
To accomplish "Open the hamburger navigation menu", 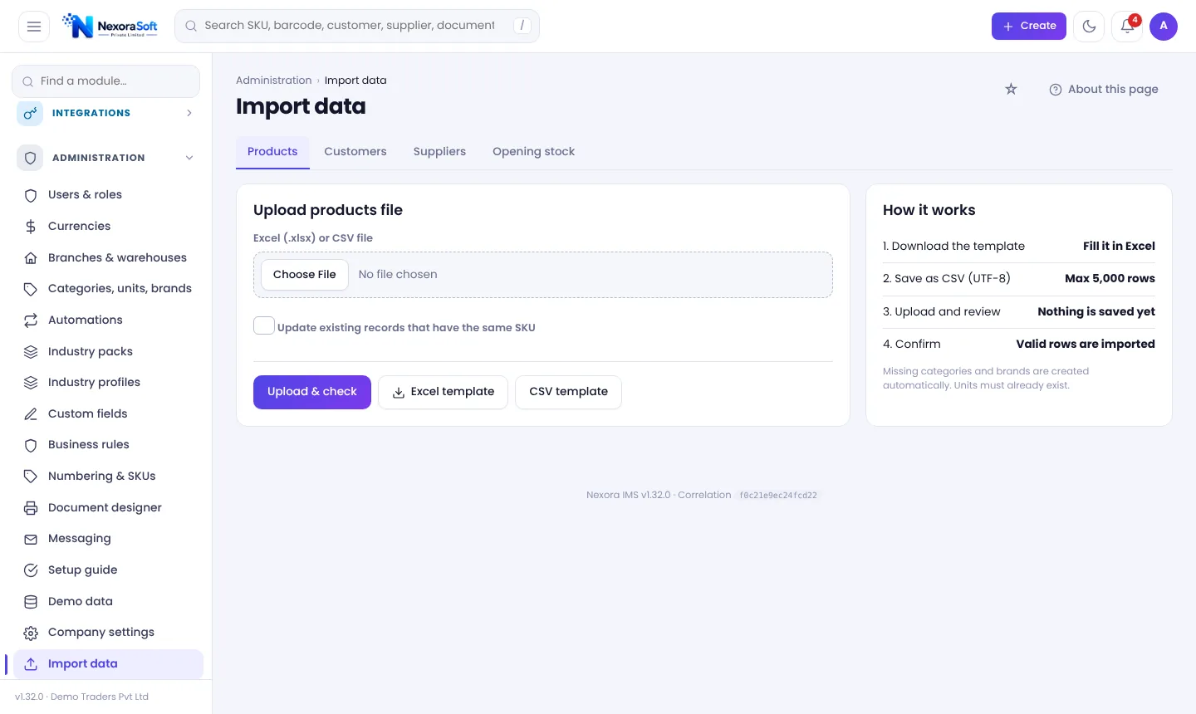I will click(34, 27).
